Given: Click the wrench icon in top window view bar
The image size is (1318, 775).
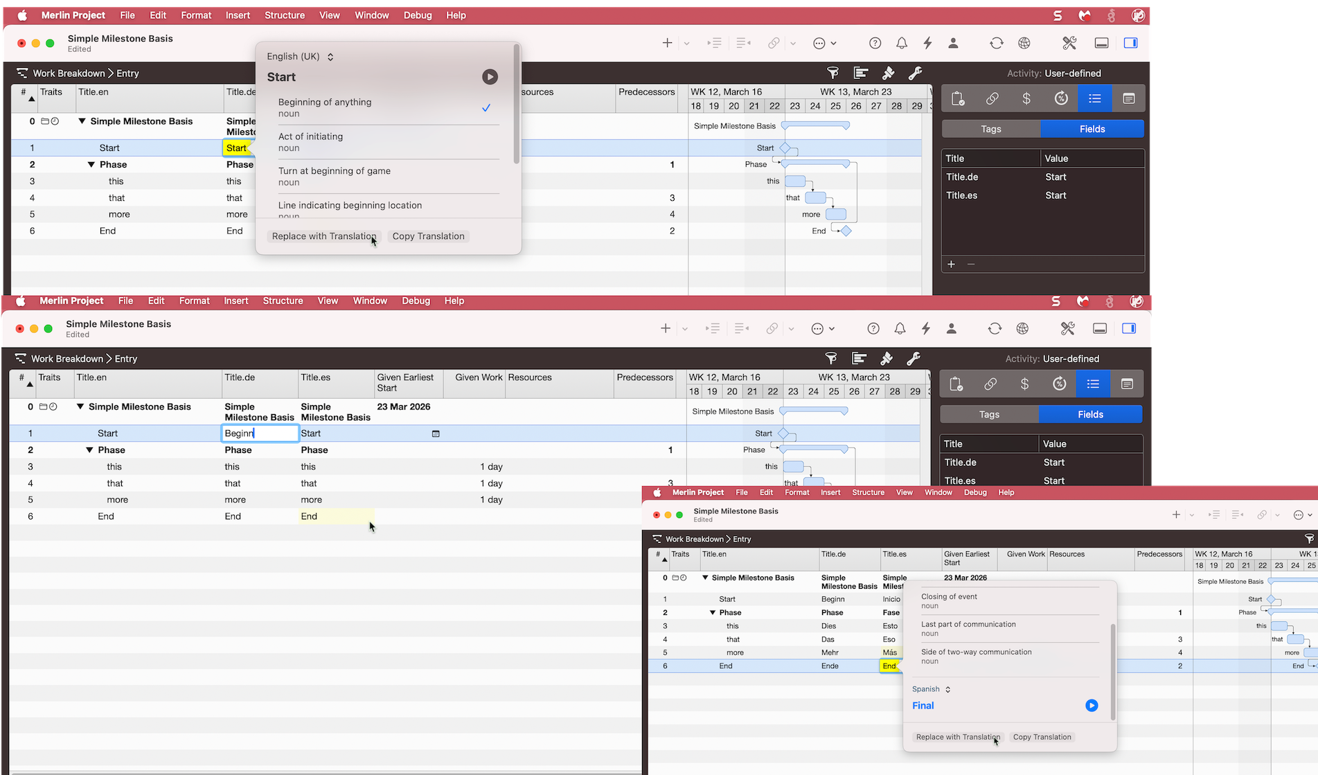Looking at the screenshot, I should (915, 73).
